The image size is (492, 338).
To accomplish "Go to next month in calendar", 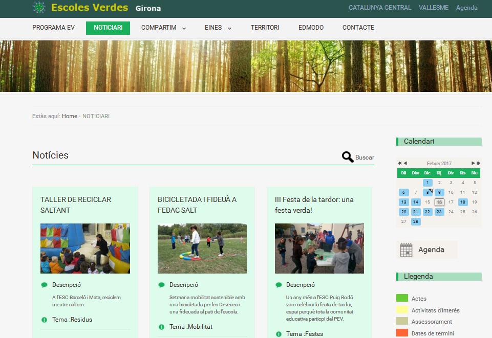I will click(x=473, y=163).
